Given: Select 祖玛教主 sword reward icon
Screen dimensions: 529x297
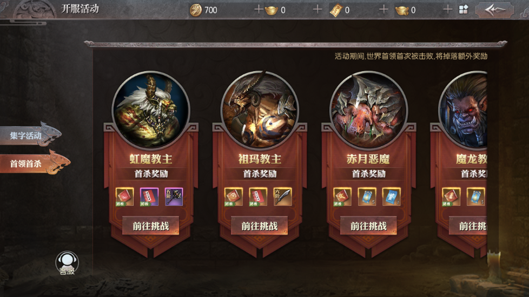Looking at the screenshot, I should tap(282, 197).
